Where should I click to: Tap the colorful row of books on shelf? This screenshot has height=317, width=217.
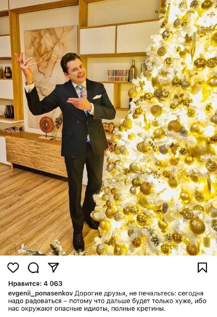click(x=118, y=75)
